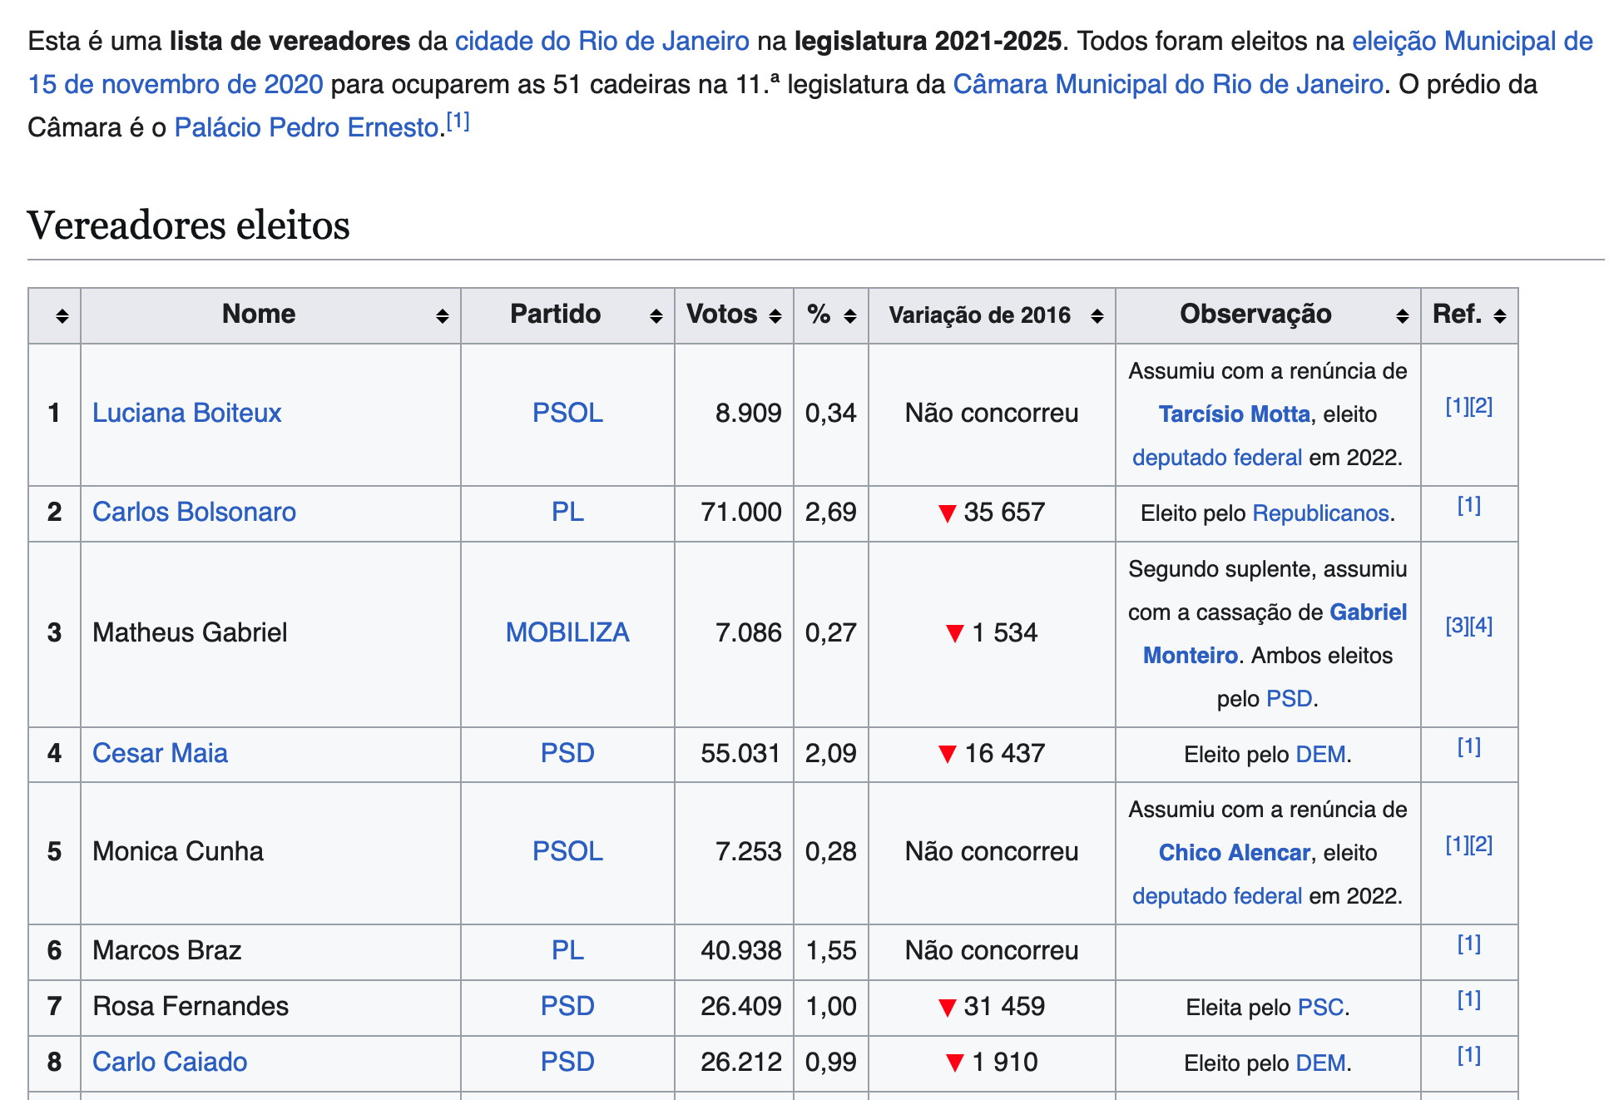Open Câmara Municipal do Rio de Janeiro link
1609x1100 pixels.
point(1167,84)
